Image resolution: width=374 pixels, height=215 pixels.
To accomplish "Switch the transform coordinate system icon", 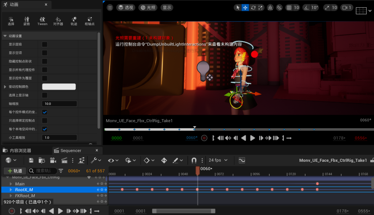I will tap(270, 8).
